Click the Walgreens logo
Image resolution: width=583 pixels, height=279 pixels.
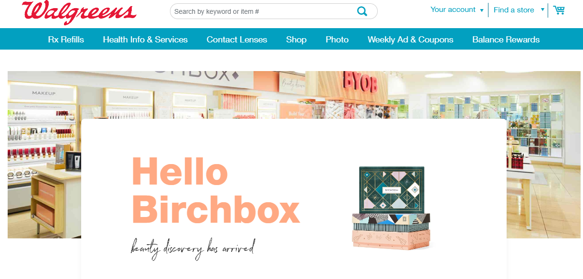click(79, 12)
